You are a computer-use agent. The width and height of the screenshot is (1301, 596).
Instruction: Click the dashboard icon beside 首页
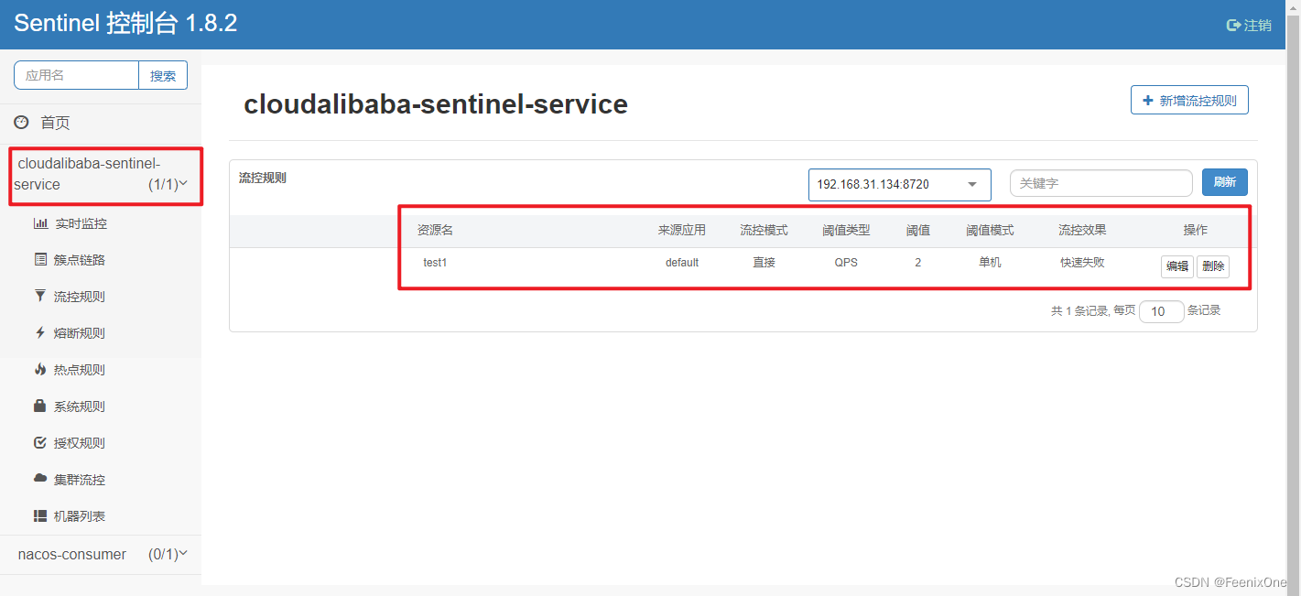click(x=21, y=122)
